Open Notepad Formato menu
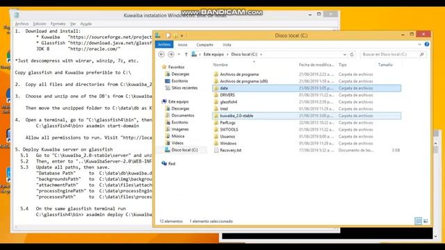Screen dimensions: 445x250 click(x=58, y=24)
